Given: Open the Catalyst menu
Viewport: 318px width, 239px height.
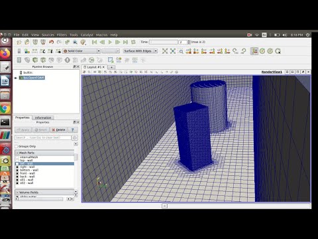Looking at the screenshot, I should (87, 35).
